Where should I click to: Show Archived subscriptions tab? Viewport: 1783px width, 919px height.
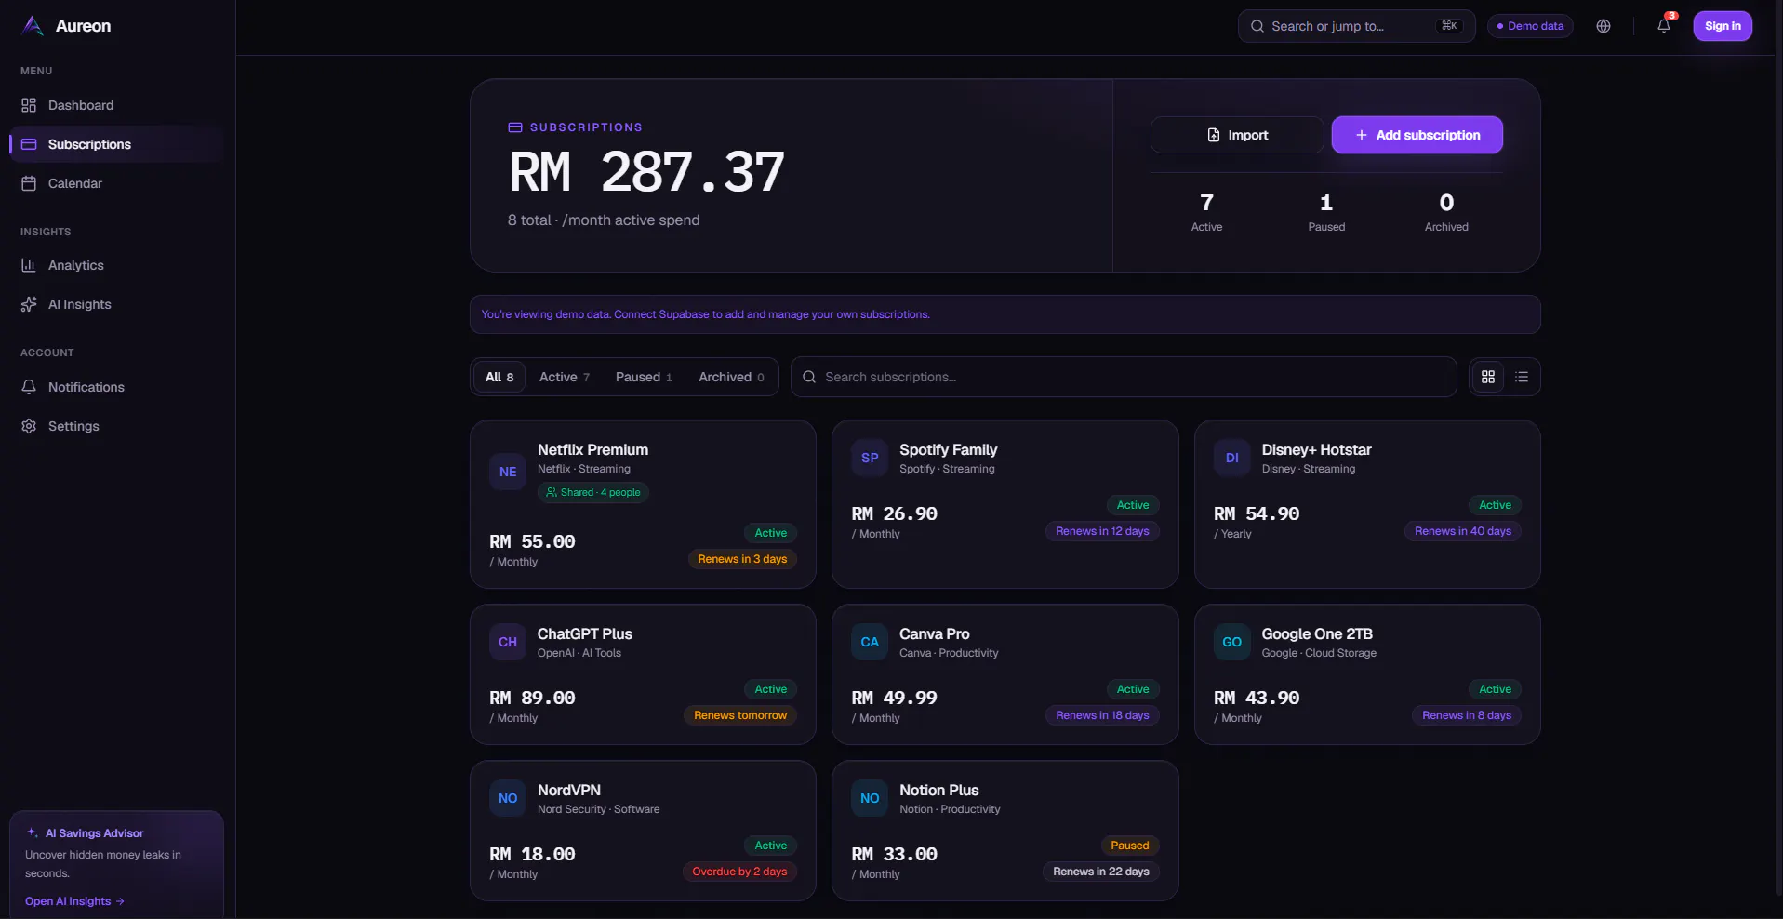point(731,377)
